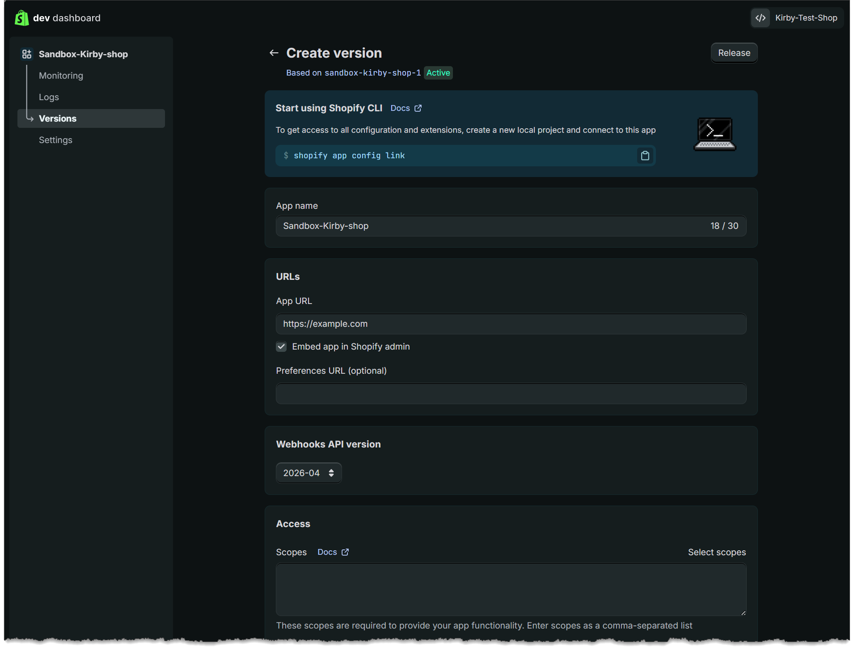
Task: Select the Sandbox-Kirby-shop app in sidebar
Action: (x=83, y=54)
